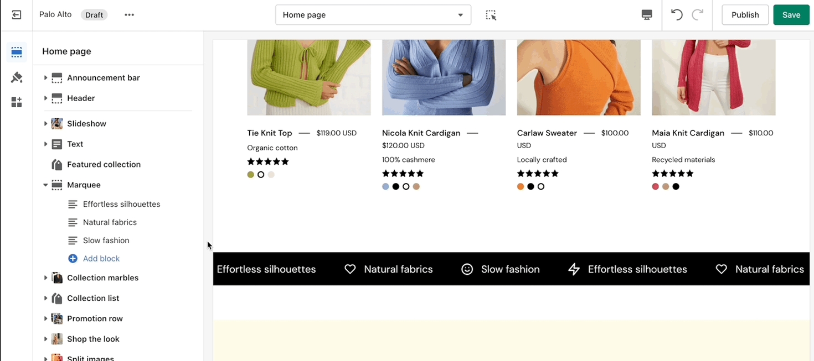Open the Theme settings paintbrush icon
This screenshot has height=361, width=814.
[17, 77]
